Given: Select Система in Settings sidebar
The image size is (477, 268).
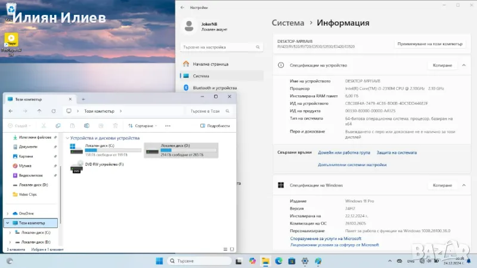Looking at the screenshot, I should click(221, 76).
